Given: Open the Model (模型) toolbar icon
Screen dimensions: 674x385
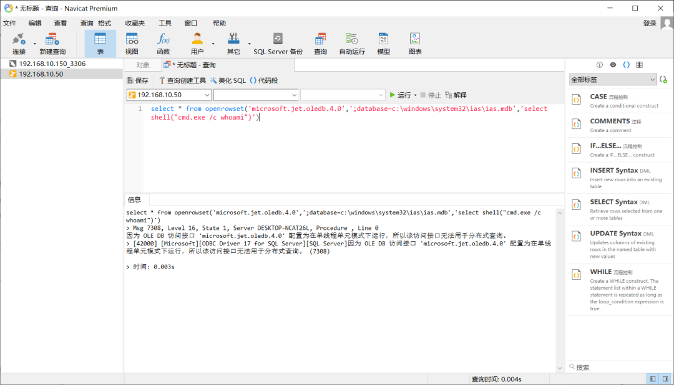Looking at the screenshot, I should [x=383, y=44].
